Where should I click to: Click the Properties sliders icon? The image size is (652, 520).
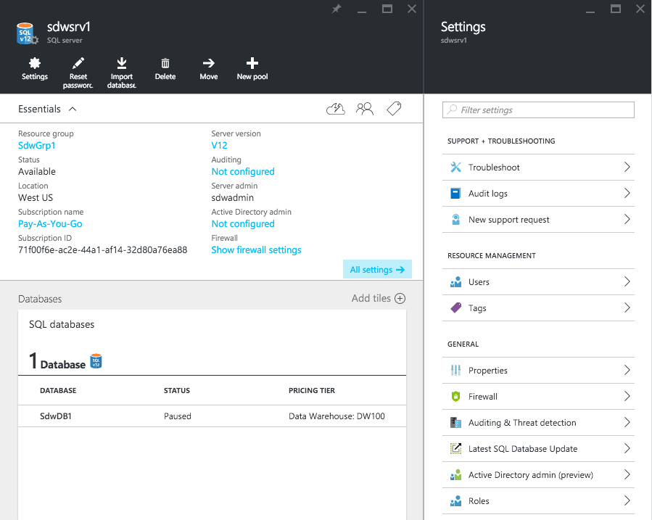pos(455,371)
